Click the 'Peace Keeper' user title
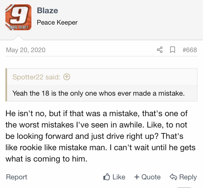The height and width of the screenshot is (188, 203). coord(57,22)
